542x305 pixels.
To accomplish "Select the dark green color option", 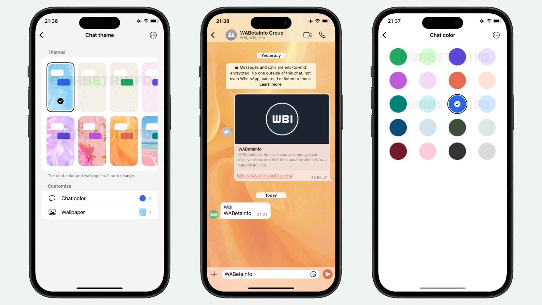I will 457,127.
